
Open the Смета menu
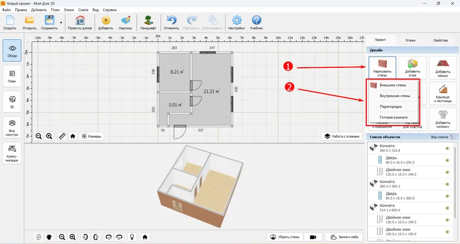(x=83, y=9)
